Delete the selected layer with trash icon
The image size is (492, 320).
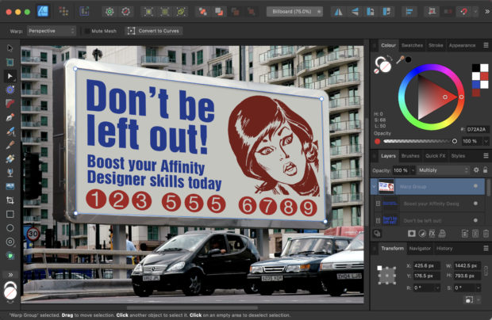pos(486,234)
